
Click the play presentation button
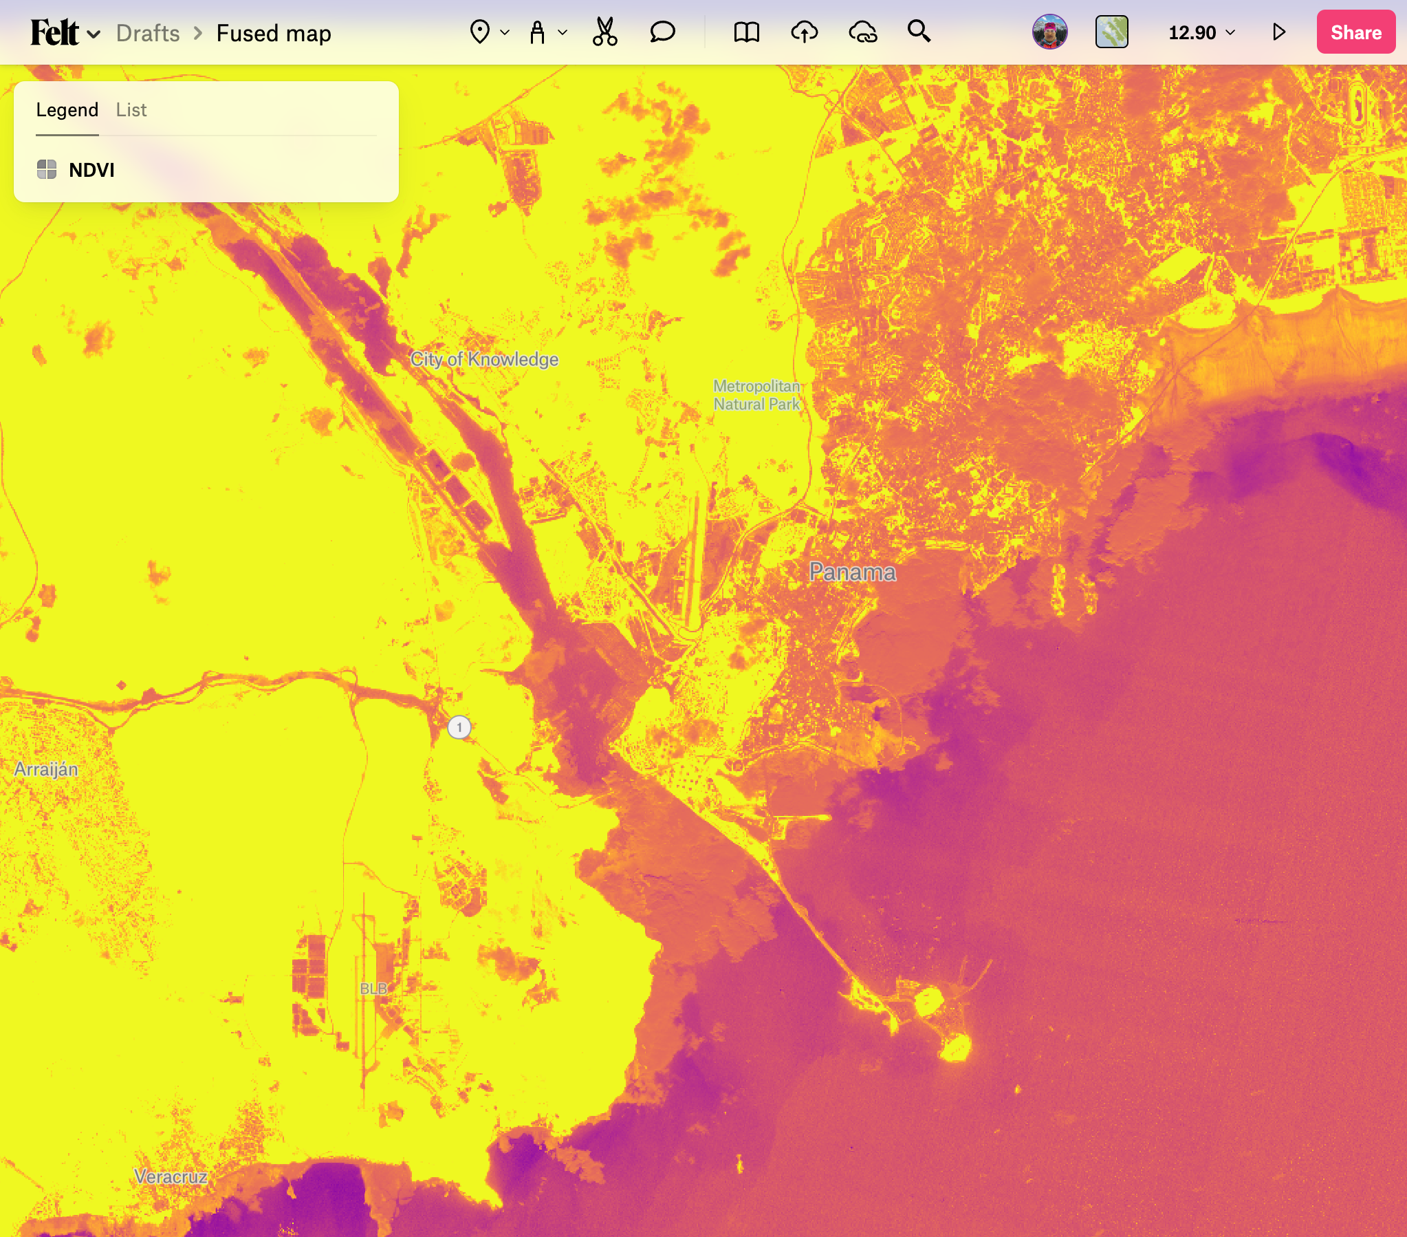pos(1278,32)
